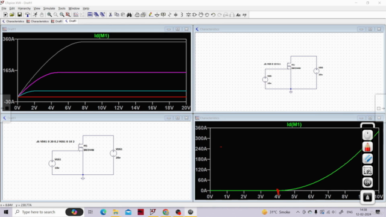Viewport: 386px width, 217px height.
Task: Click the Id(M1) label in the top-left plot
Action: click(x=101, y=36)
